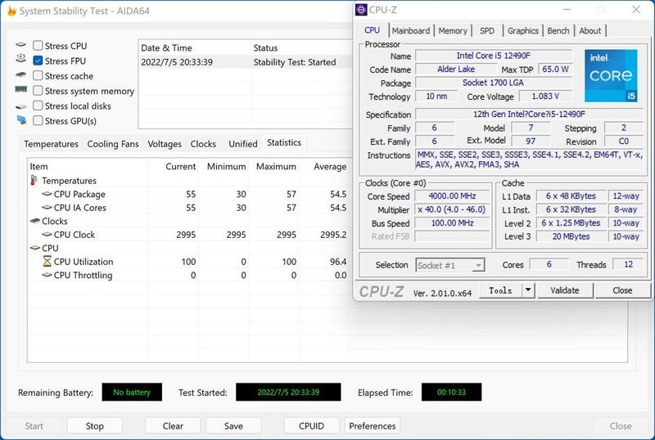Click the icon next to CPU Clock row

(47, 235)
